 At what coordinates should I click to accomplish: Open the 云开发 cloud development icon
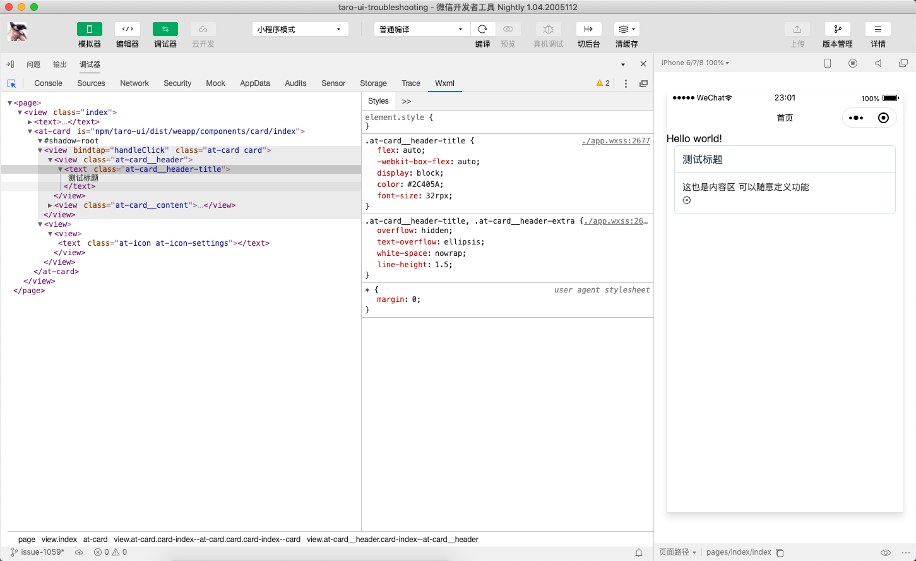[x=203, y=29]
